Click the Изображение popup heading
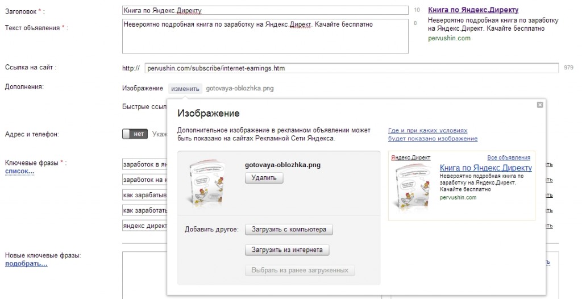This screenshot has height=299, width=582. coord(209,113)
